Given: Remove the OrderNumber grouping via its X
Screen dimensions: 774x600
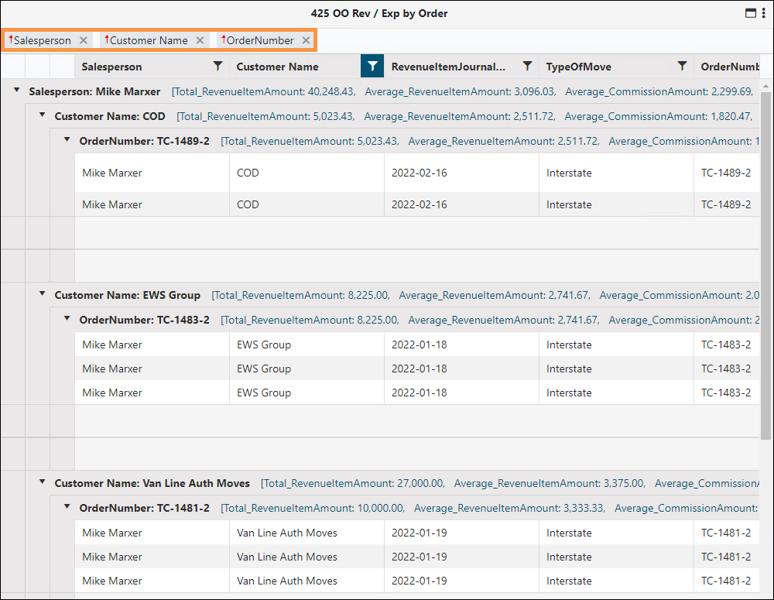Looking at the screenshot, I should (x=306, y=39).
